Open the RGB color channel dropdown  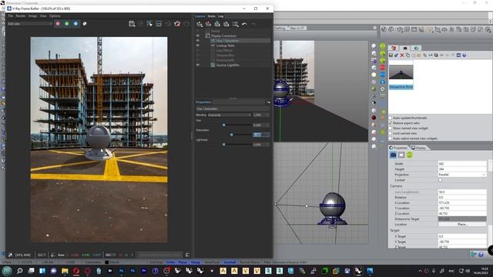coord(30,24)
